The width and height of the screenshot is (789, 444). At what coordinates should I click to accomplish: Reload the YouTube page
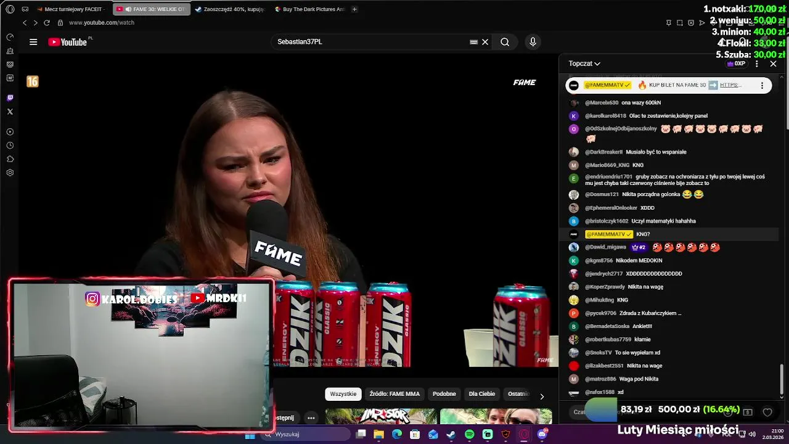(x=46, y=23)
